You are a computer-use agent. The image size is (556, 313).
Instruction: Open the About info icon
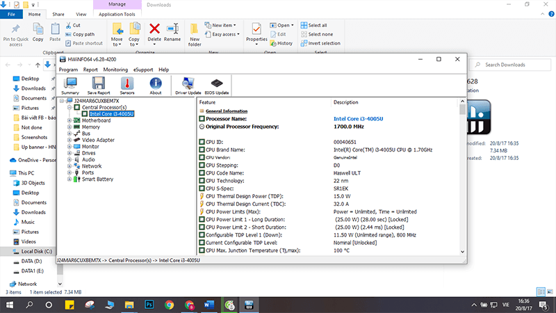pos(155,86)
